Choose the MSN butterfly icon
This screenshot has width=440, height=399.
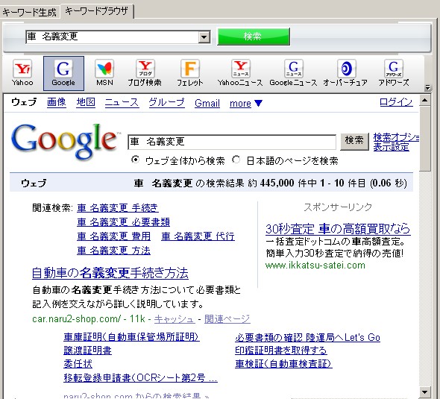pos(104,73)
